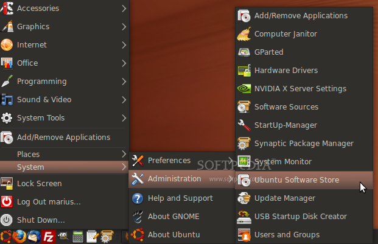Click the Software Sources icon
Viewport: 378px width, 244px height.
tap(244, 107)
